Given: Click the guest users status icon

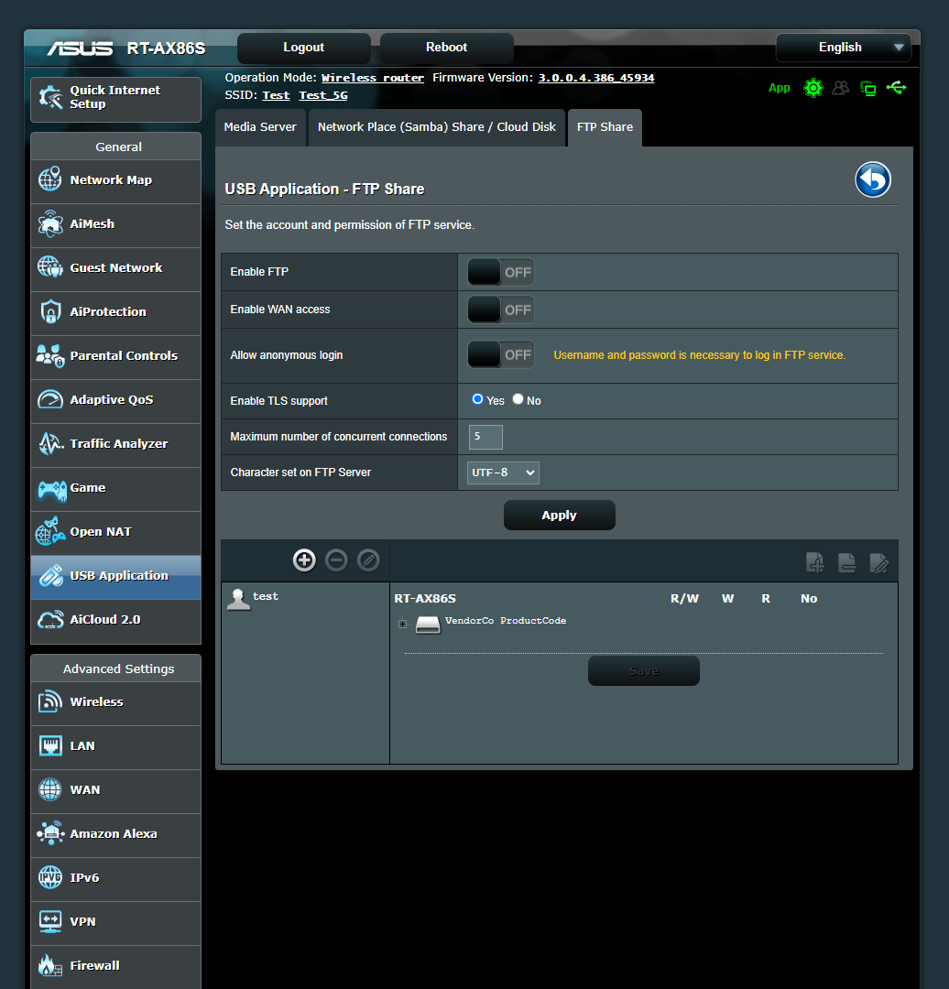Looking at the screenshot, I should tap(841, 88).
